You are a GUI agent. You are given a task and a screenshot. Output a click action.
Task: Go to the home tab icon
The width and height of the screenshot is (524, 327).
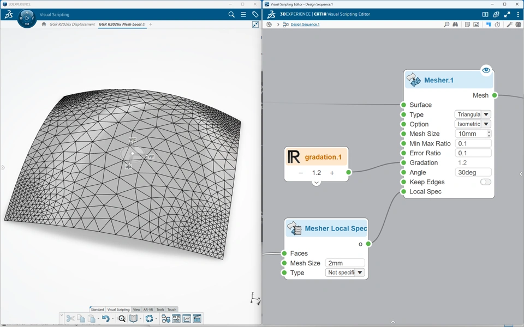44,24
